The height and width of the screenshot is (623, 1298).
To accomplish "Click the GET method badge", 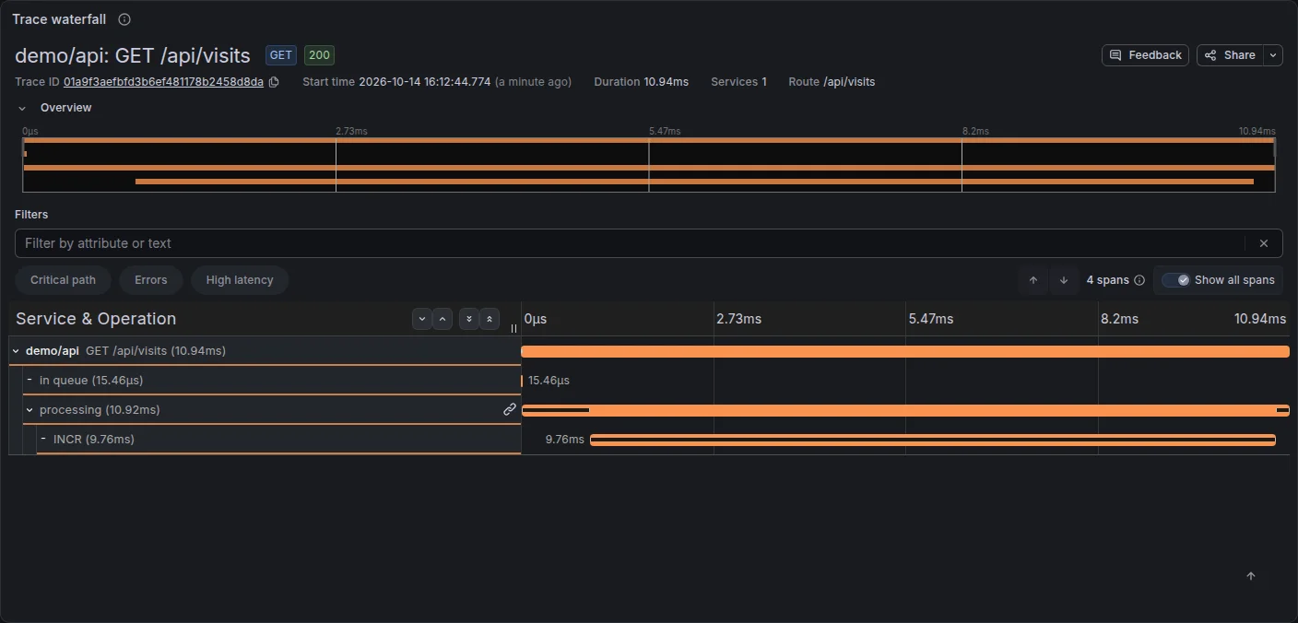I will tap(281, 55).
